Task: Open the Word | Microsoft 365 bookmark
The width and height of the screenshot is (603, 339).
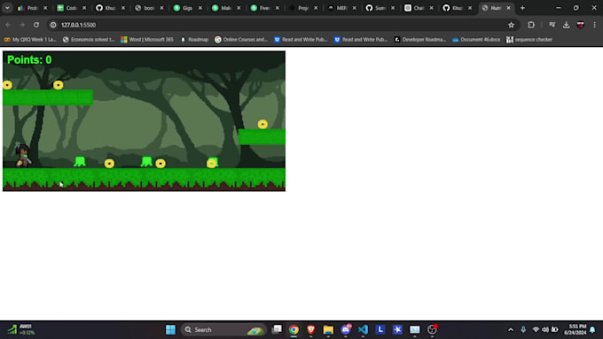Action: (147, 40)
